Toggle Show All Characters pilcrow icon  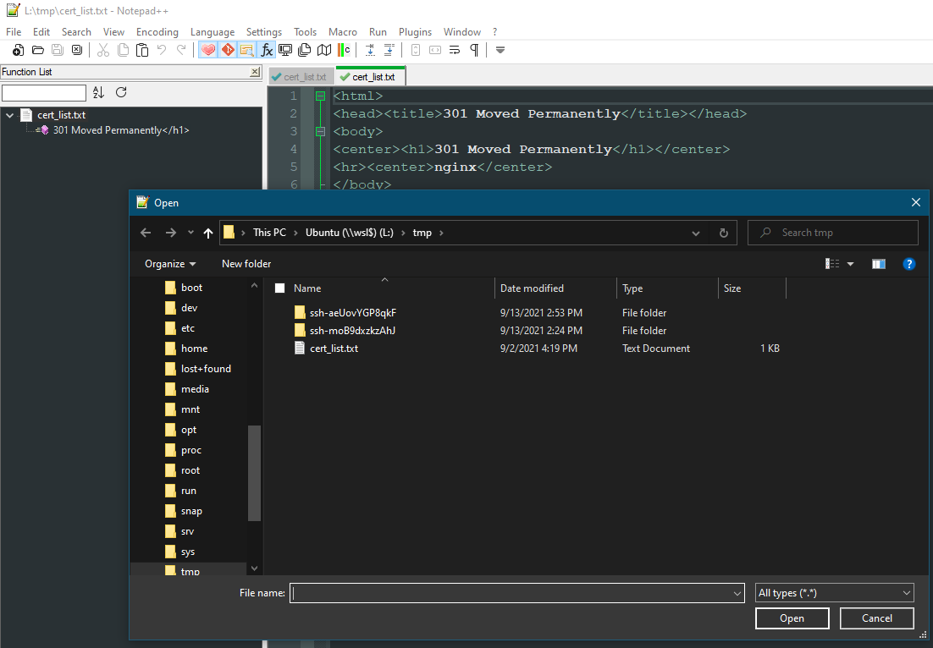[474, 51]
